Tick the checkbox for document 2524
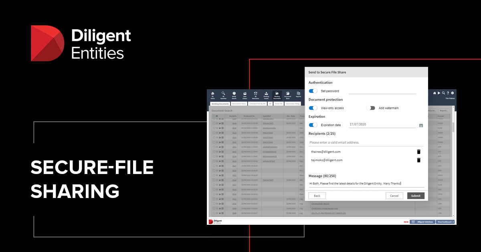The width and height of the screenshot is (481, 252). pos(214,180)
